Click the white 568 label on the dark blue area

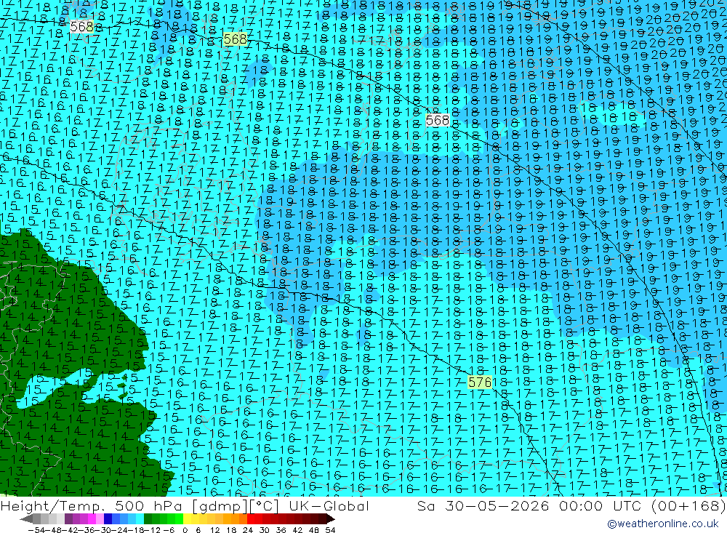pos(437,121)
